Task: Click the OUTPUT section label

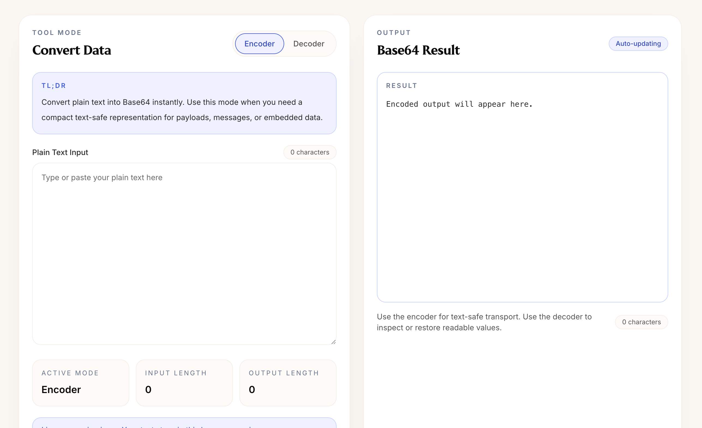Action: click(x=394, y=32)
